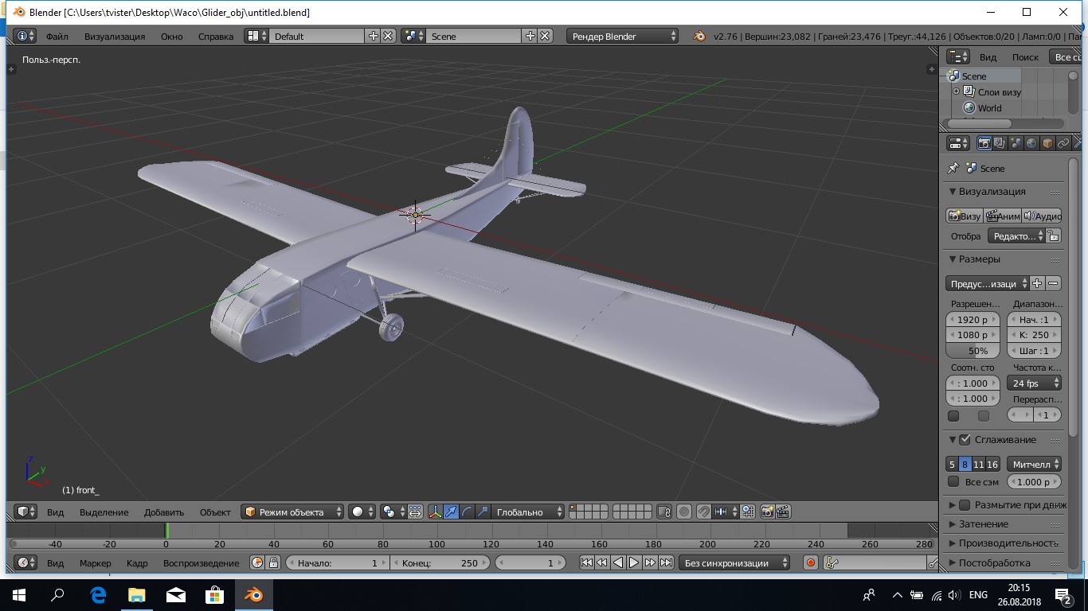The width and height of the screenshot is (1088, 611).
Task: Adjust the 50% resolution percentage slider
Action: (x=973, y=350)
